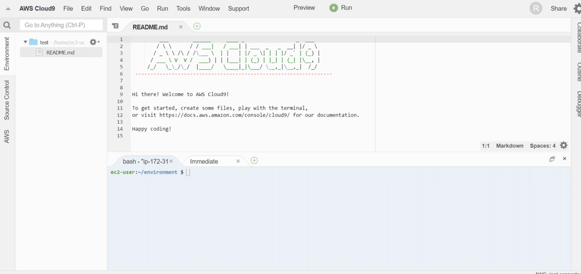This screenshot has width=581, height=274.
Task: Open the Spaces: 4 indentation selector
Action: [543, 145]
